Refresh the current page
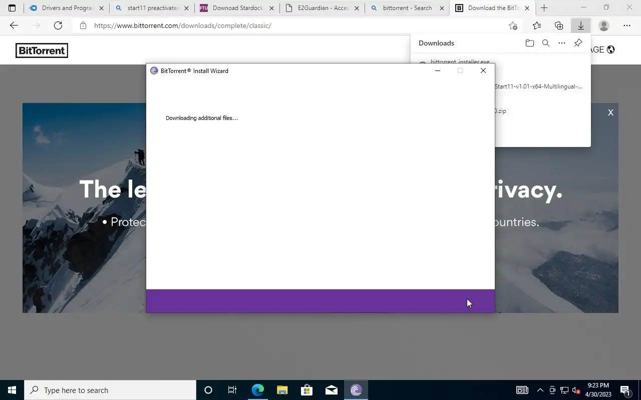 click(x=58, y=25)
